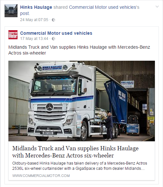Click the shared post caption about Midlands Truck
The height and width of the screenshot is (187, 163).
point(79,50)
